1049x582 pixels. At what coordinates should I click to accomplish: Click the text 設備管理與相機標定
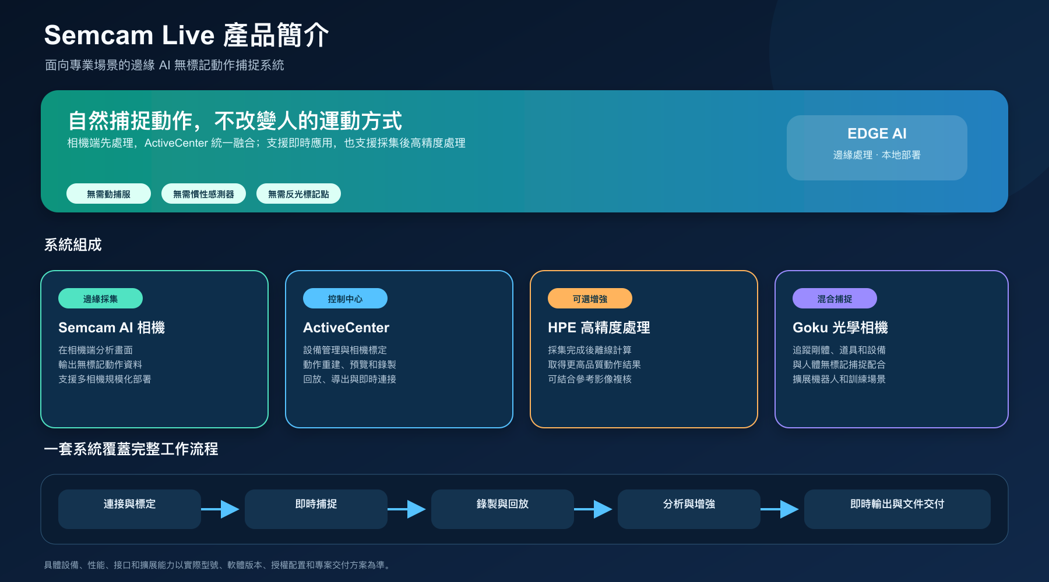click(x=345, y=350)
